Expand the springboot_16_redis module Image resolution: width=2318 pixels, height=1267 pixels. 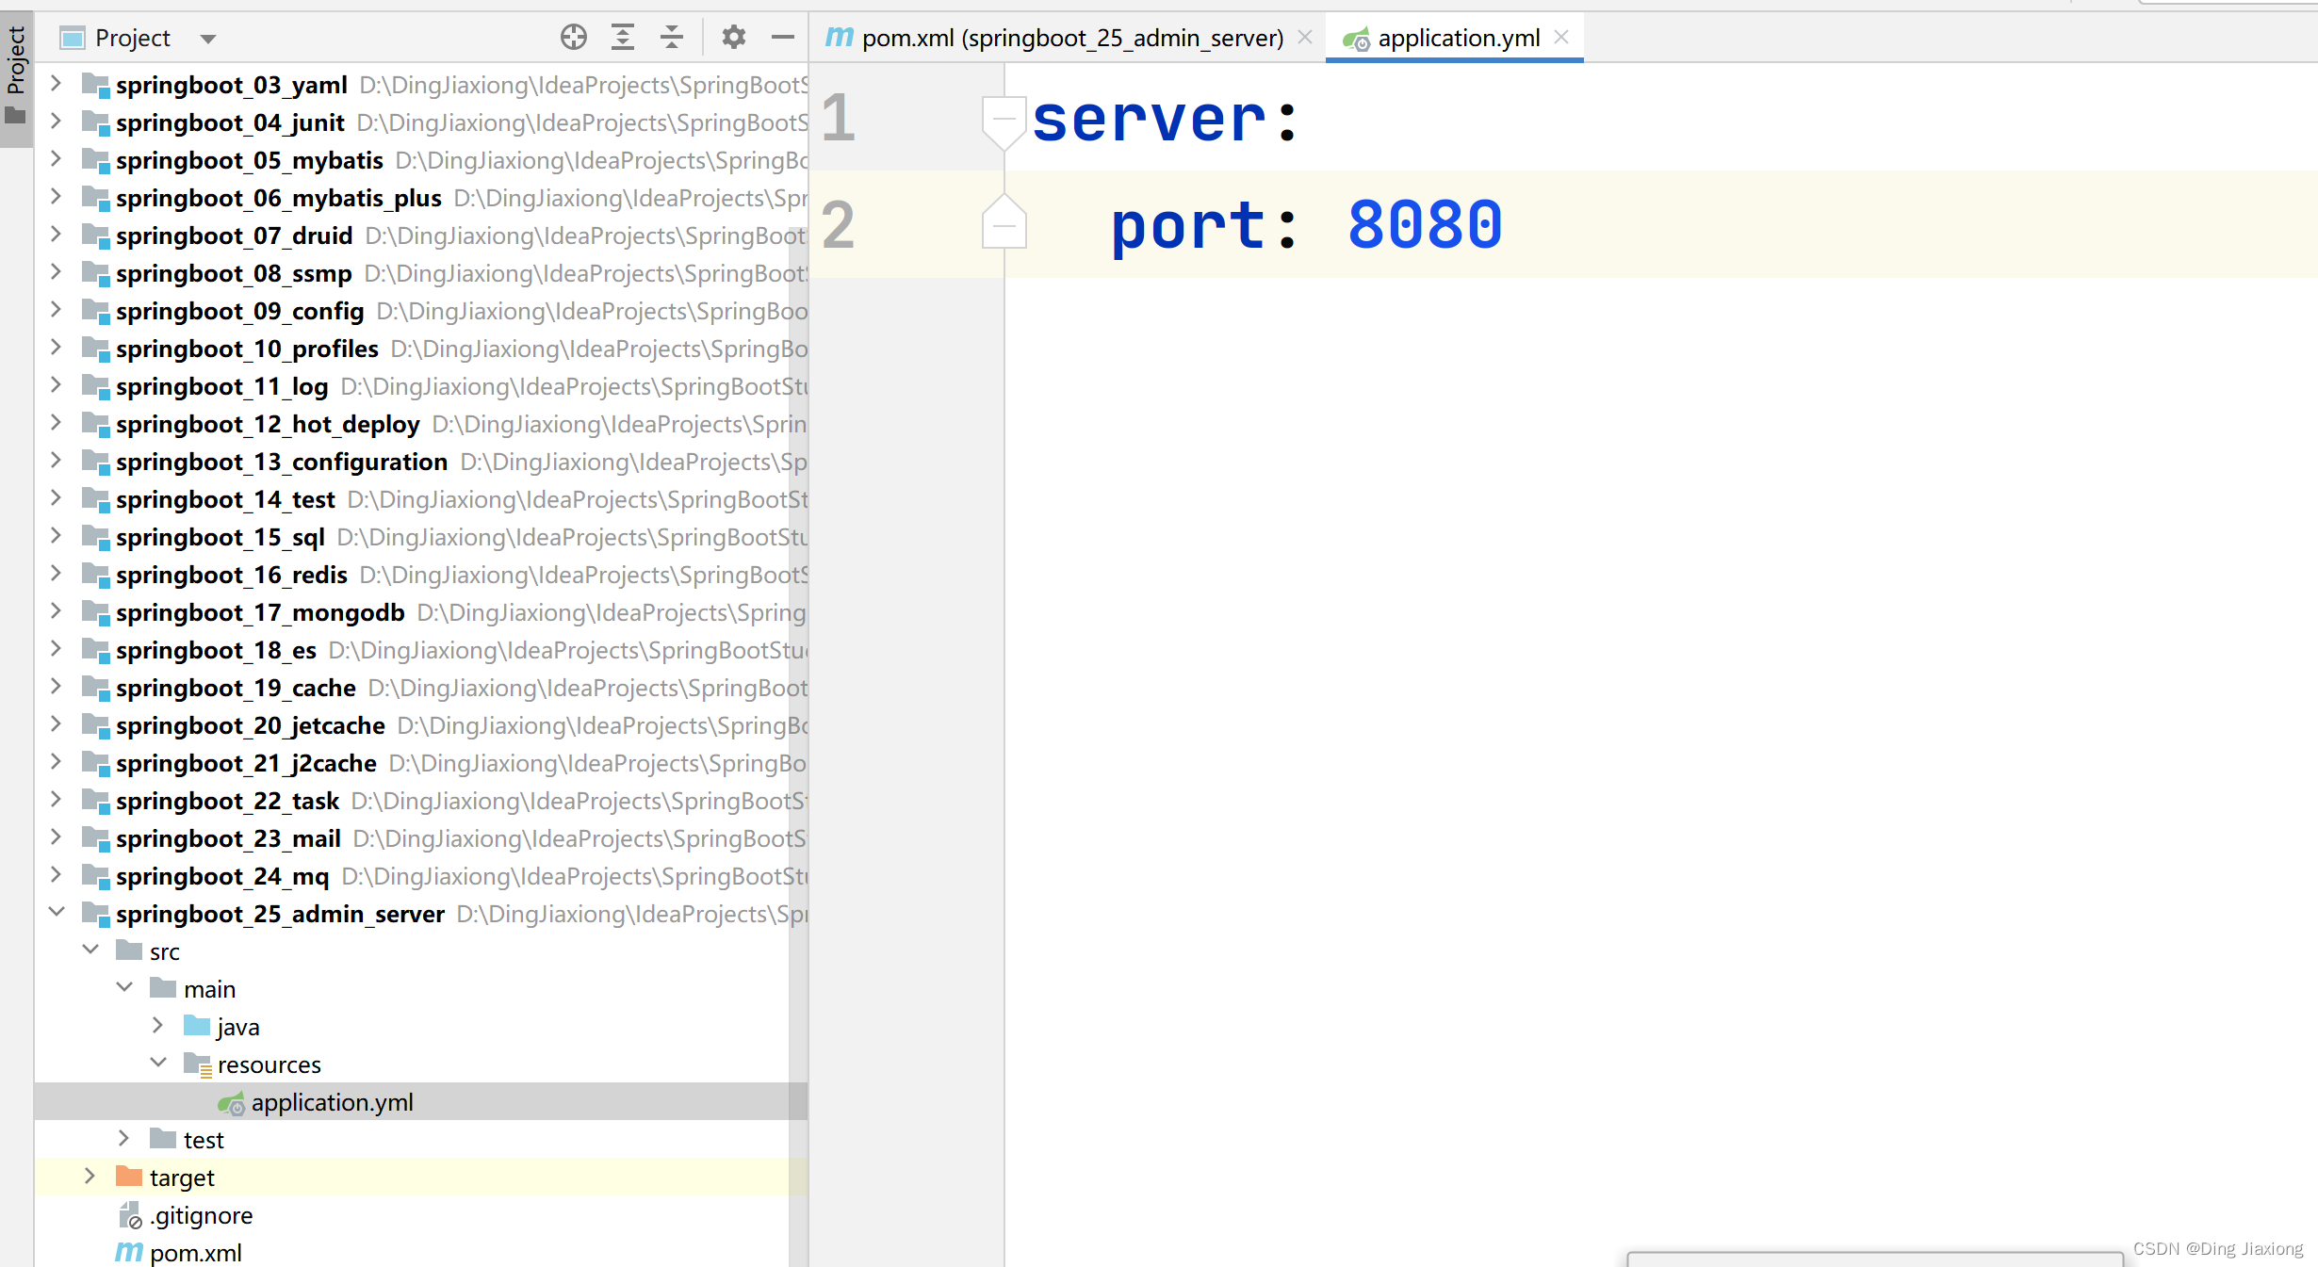click(56, 573)
